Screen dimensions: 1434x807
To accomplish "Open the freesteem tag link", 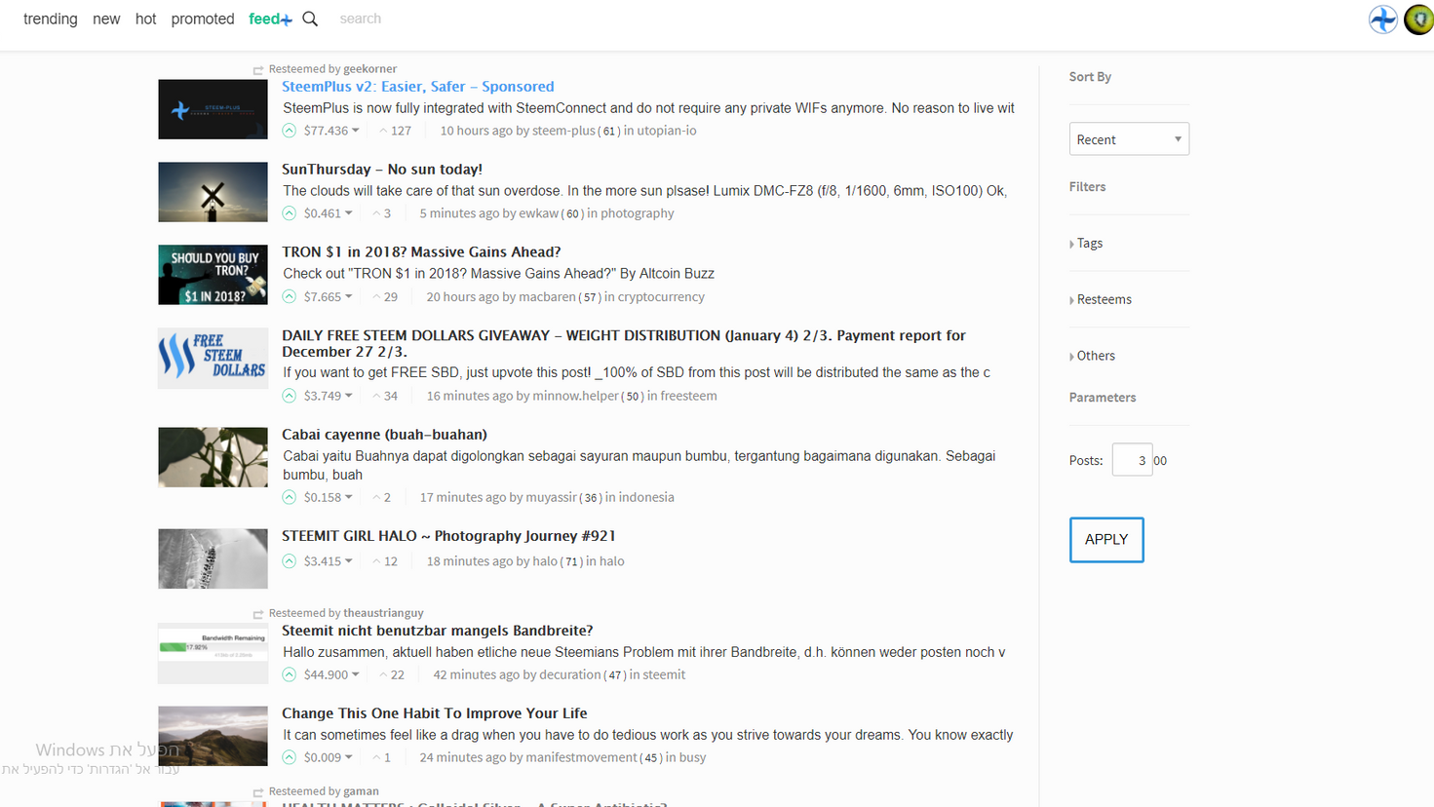I will [x=688, y=396].
